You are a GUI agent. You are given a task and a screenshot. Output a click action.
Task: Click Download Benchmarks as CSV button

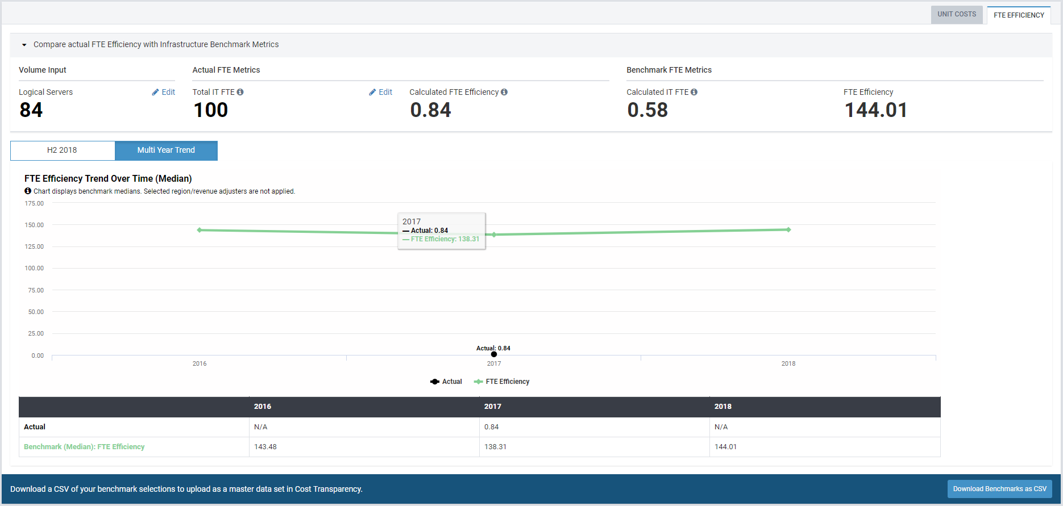tap(999, 489)
